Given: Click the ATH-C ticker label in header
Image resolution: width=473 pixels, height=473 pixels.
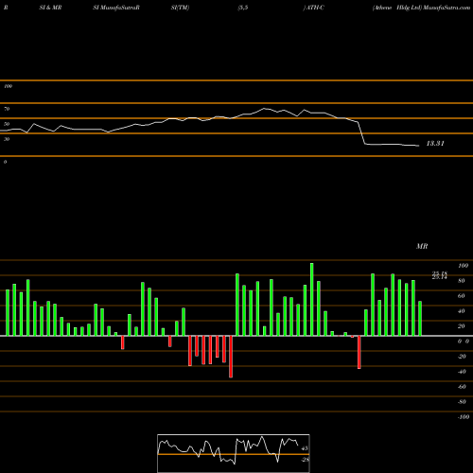Looking at the screenshot, I should pyautogui.click(x=315, y=8).
